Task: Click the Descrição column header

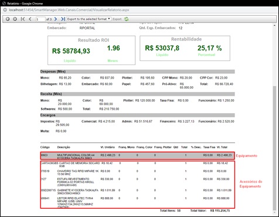Action: click(63, 147)
